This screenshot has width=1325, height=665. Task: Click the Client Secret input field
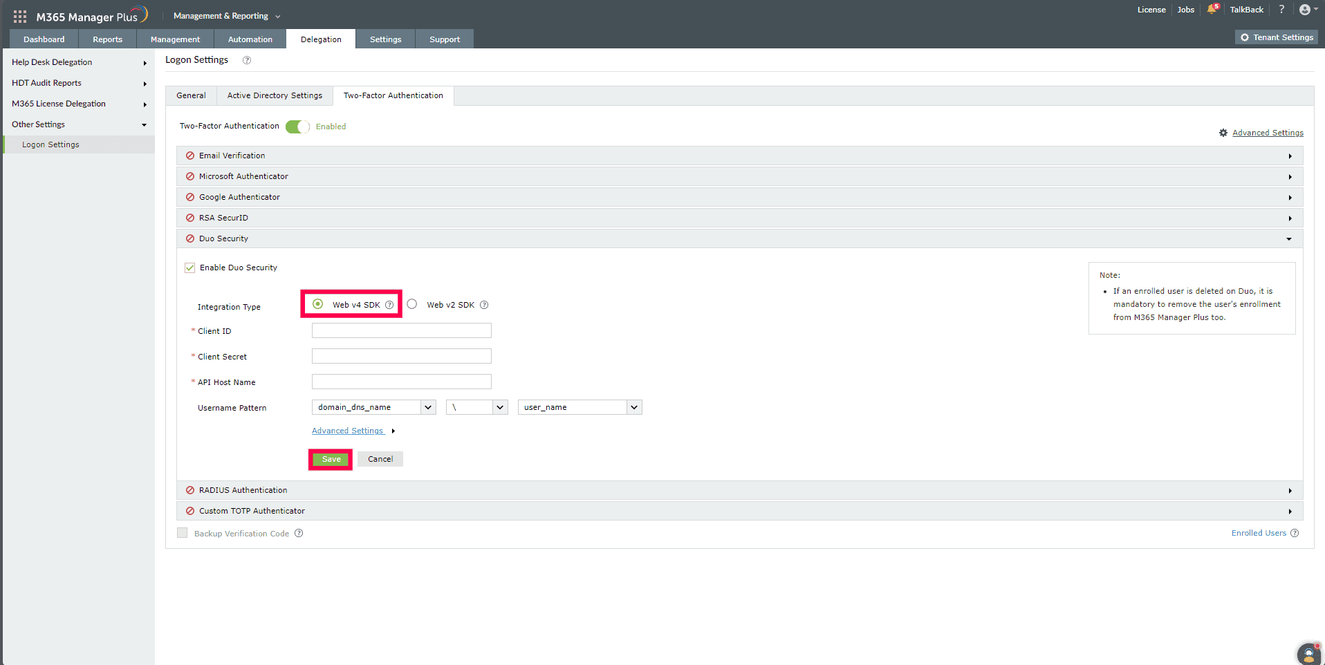(402, 356)
